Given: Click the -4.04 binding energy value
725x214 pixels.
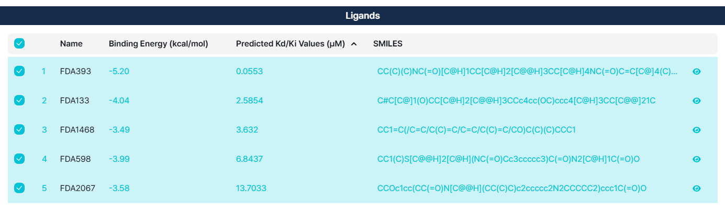Looking at the screenshot, I should (119, 101).
